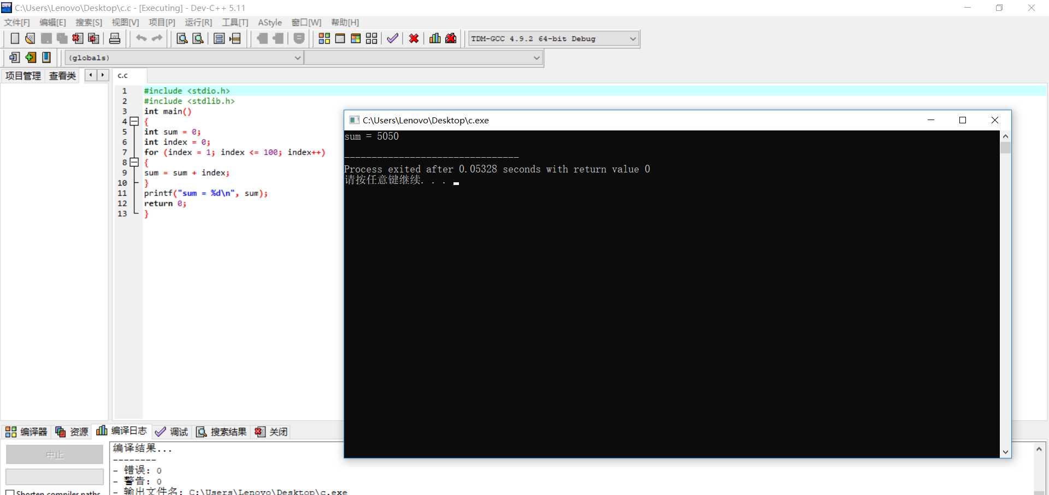Image resolution: width=1049 pixels, height=495 pixels.
Task: Open the 运行[R] menu
Action: [x=198, y=22]
